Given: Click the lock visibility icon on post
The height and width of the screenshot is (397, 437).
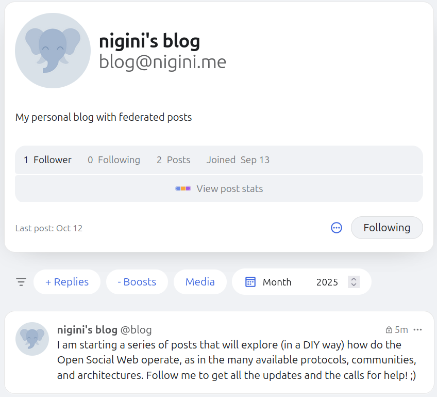Looking at the screenshot, I should 389,330.
